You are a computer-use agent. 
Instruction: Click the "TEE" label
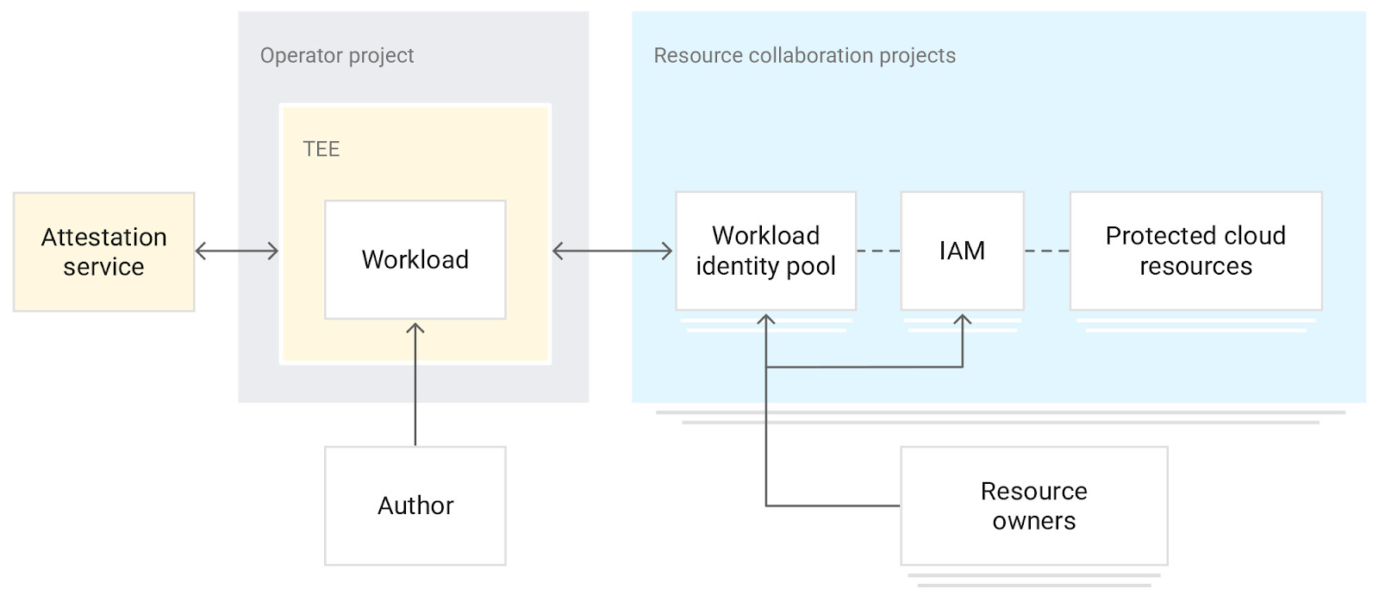click(x=321, y=149)
